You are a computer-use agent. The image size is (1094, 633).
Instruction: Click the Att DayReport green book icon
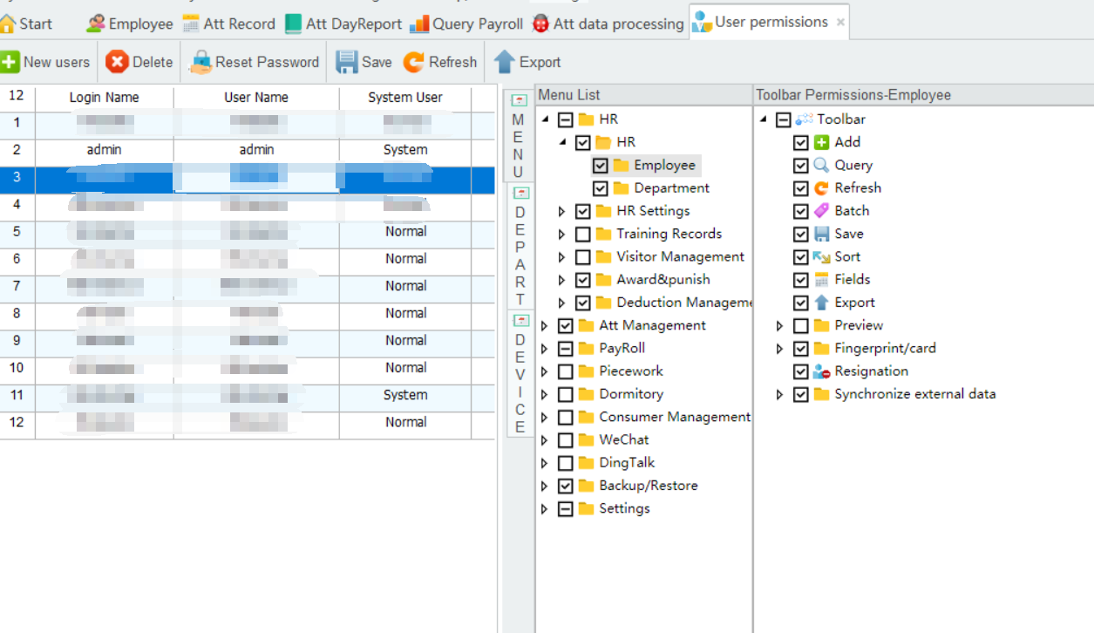pyautogui.click(x=294, y=24)
